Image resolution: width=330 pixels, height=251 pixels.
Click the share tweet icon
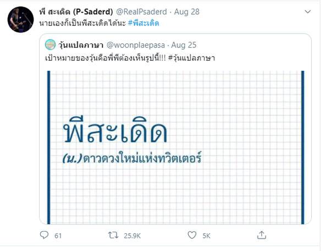(x=261, y=235)
